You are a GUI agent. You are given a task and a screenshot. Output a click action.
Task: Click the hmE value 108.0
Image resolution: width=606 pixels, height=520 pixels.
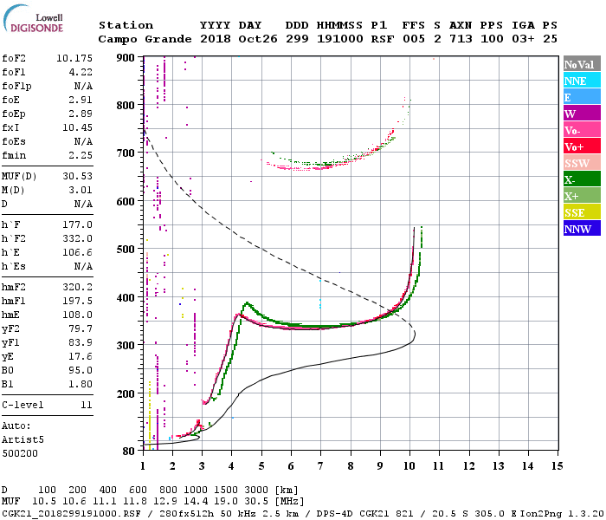point(78,315)
